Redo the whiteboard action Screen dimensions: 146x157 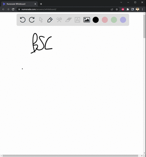pos(32,20)
